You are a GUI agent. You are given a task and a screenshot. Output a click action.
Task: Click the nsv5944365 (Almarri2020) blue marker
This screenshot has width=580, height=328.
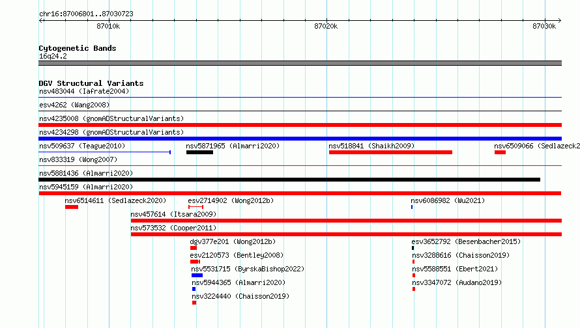(x=194, y=289)
